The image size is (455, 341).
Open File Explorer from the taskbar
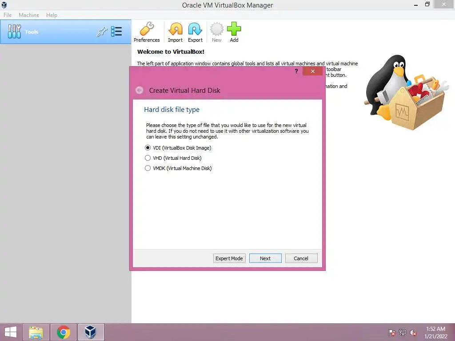point(36,332)
